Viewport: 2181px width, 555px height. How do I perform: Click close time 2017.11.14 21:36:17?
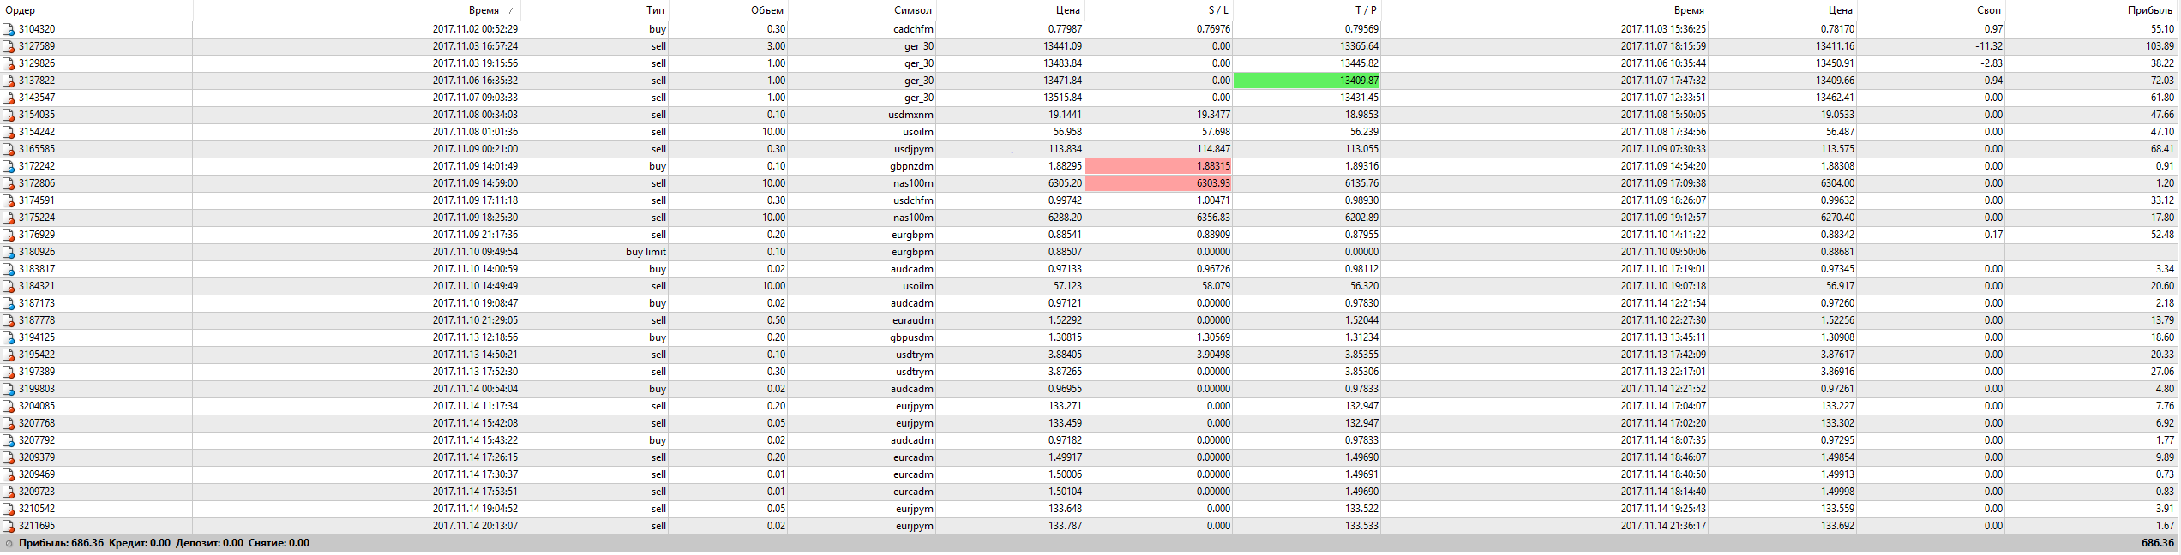click(1663, 526)
